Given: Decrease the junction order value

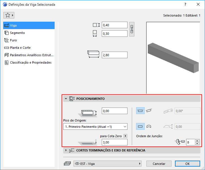Looking at the screenshot, I should tap(197, 144).
